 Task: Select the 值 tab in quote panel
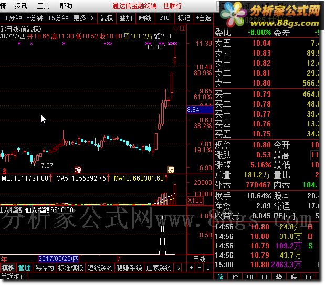pyautogui.click(x=308, y=277)
